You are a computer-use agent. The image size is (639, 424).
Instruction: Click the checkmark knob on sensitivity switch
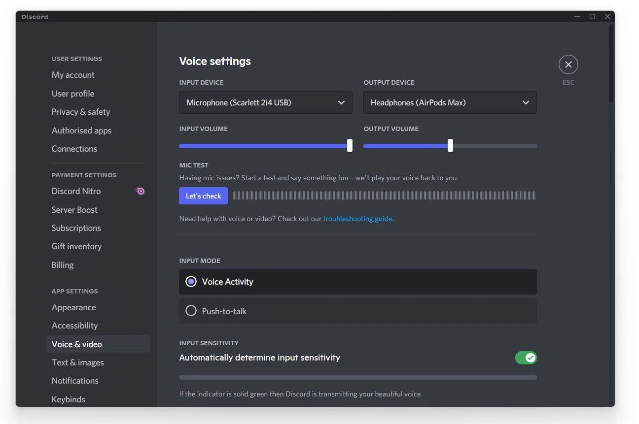click(x=531, y=358)
